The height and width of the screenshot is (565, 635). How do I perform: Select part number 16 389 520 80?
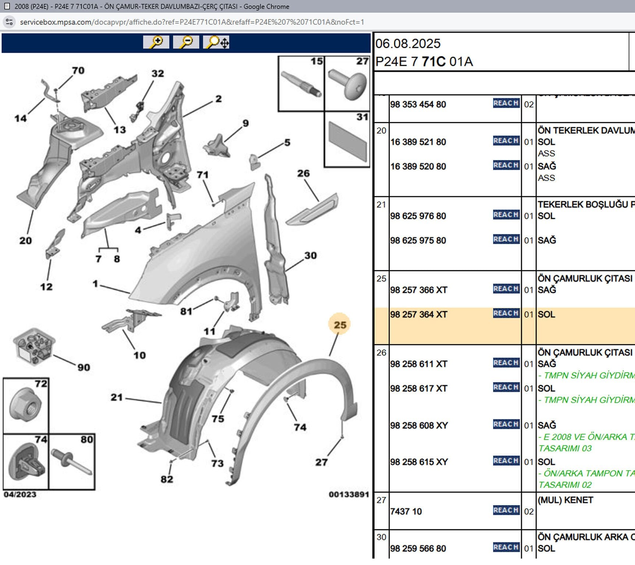[418, 167]
